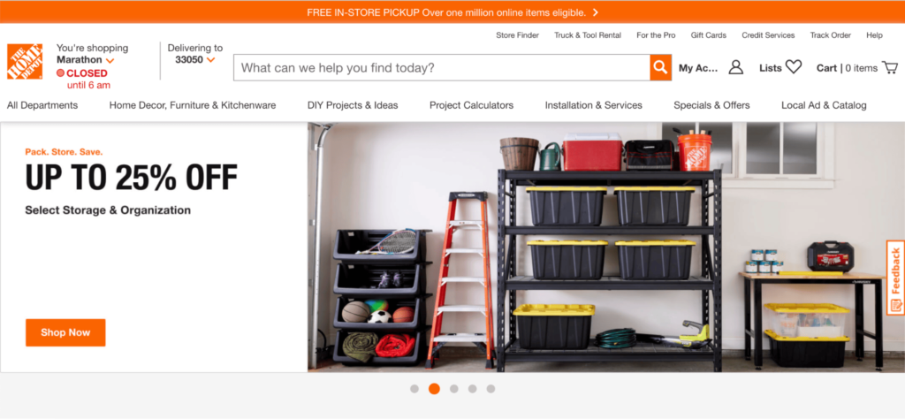Screen dimensions: 905x419
Task: Click the search input field
Action: (x=442, y=68)
